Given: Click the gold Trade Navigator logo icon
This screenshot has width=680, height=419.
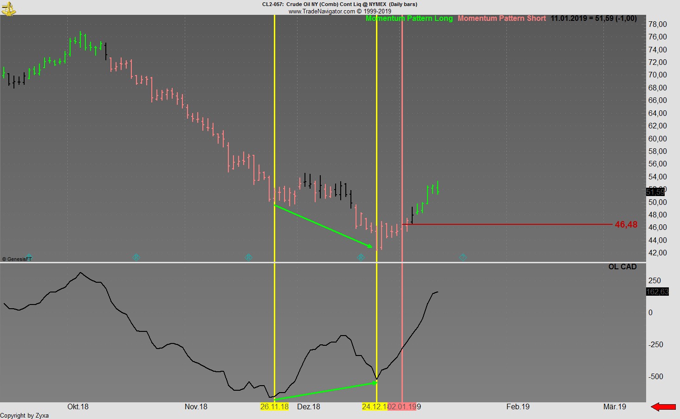Looking at the screenshot, I should [x=8, y=8].
